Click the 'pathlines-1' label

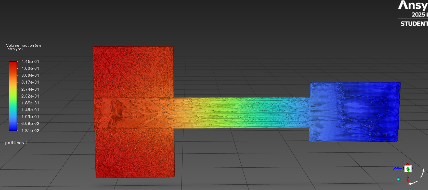[x=16, y=143]
